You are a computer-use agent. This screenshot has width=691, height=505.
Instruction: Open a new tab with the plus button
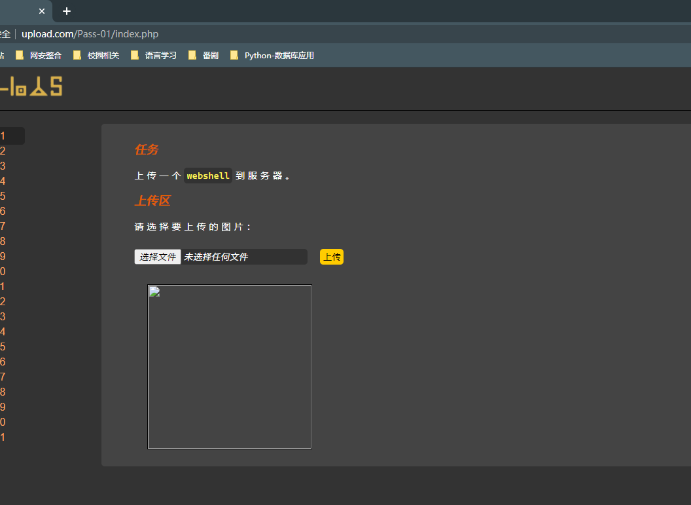pyautogui.click(x=67, y=11)
